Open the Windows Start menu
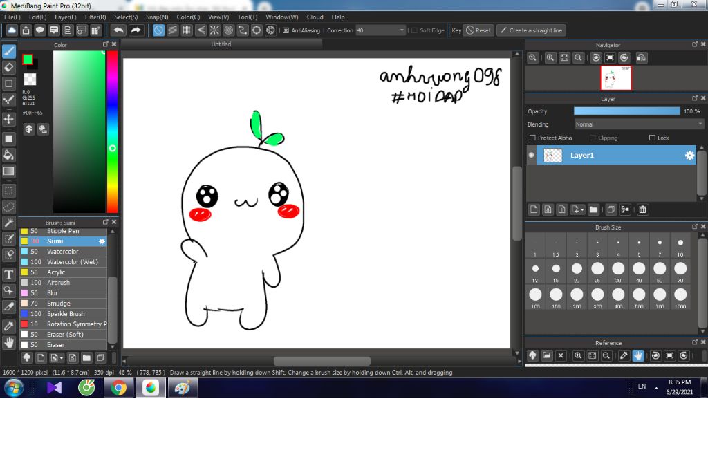The width and height of the screenshot is (708, 457). tap(14, 388)
